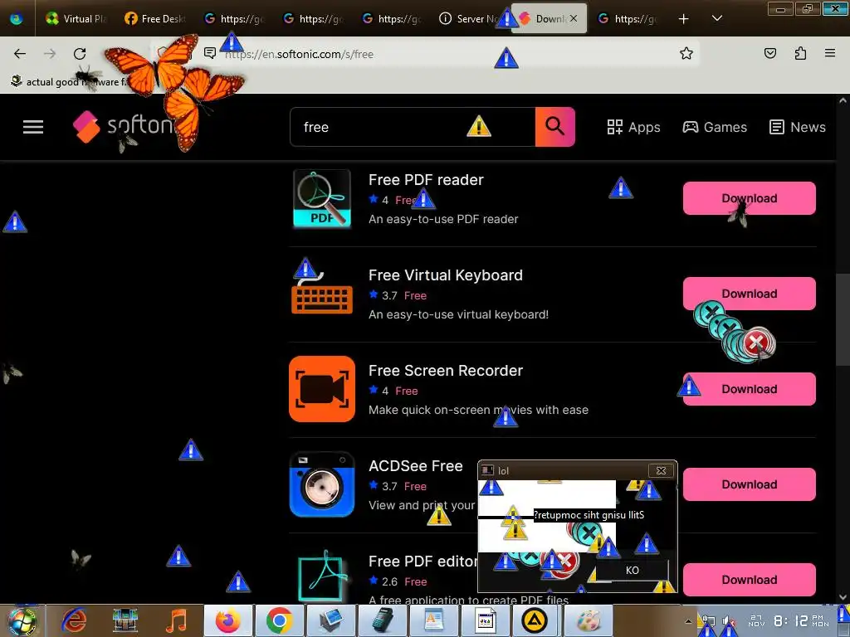This screenshot has height=637, width=850.
Task: Click the magnifier search button
Action: pyautogui.click(x=555, y=127)
